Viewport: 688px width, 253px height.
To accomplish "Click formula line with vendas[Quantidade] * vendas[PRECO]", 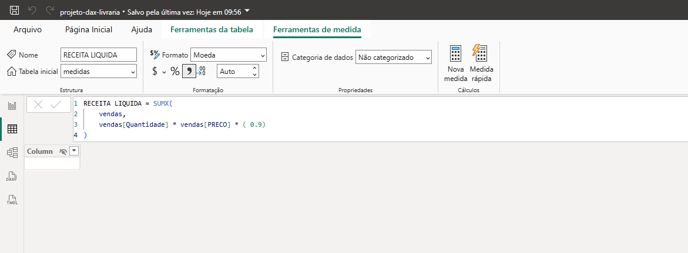I will tap(183, 124).
